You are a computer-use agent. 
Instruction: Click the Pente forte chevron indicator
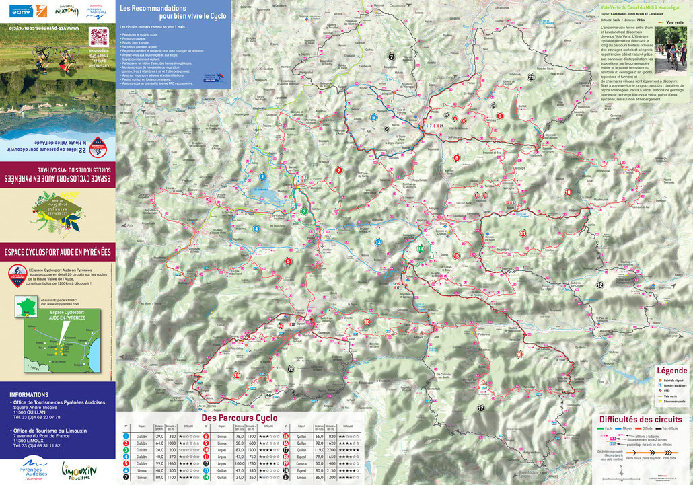coord(668,453)
